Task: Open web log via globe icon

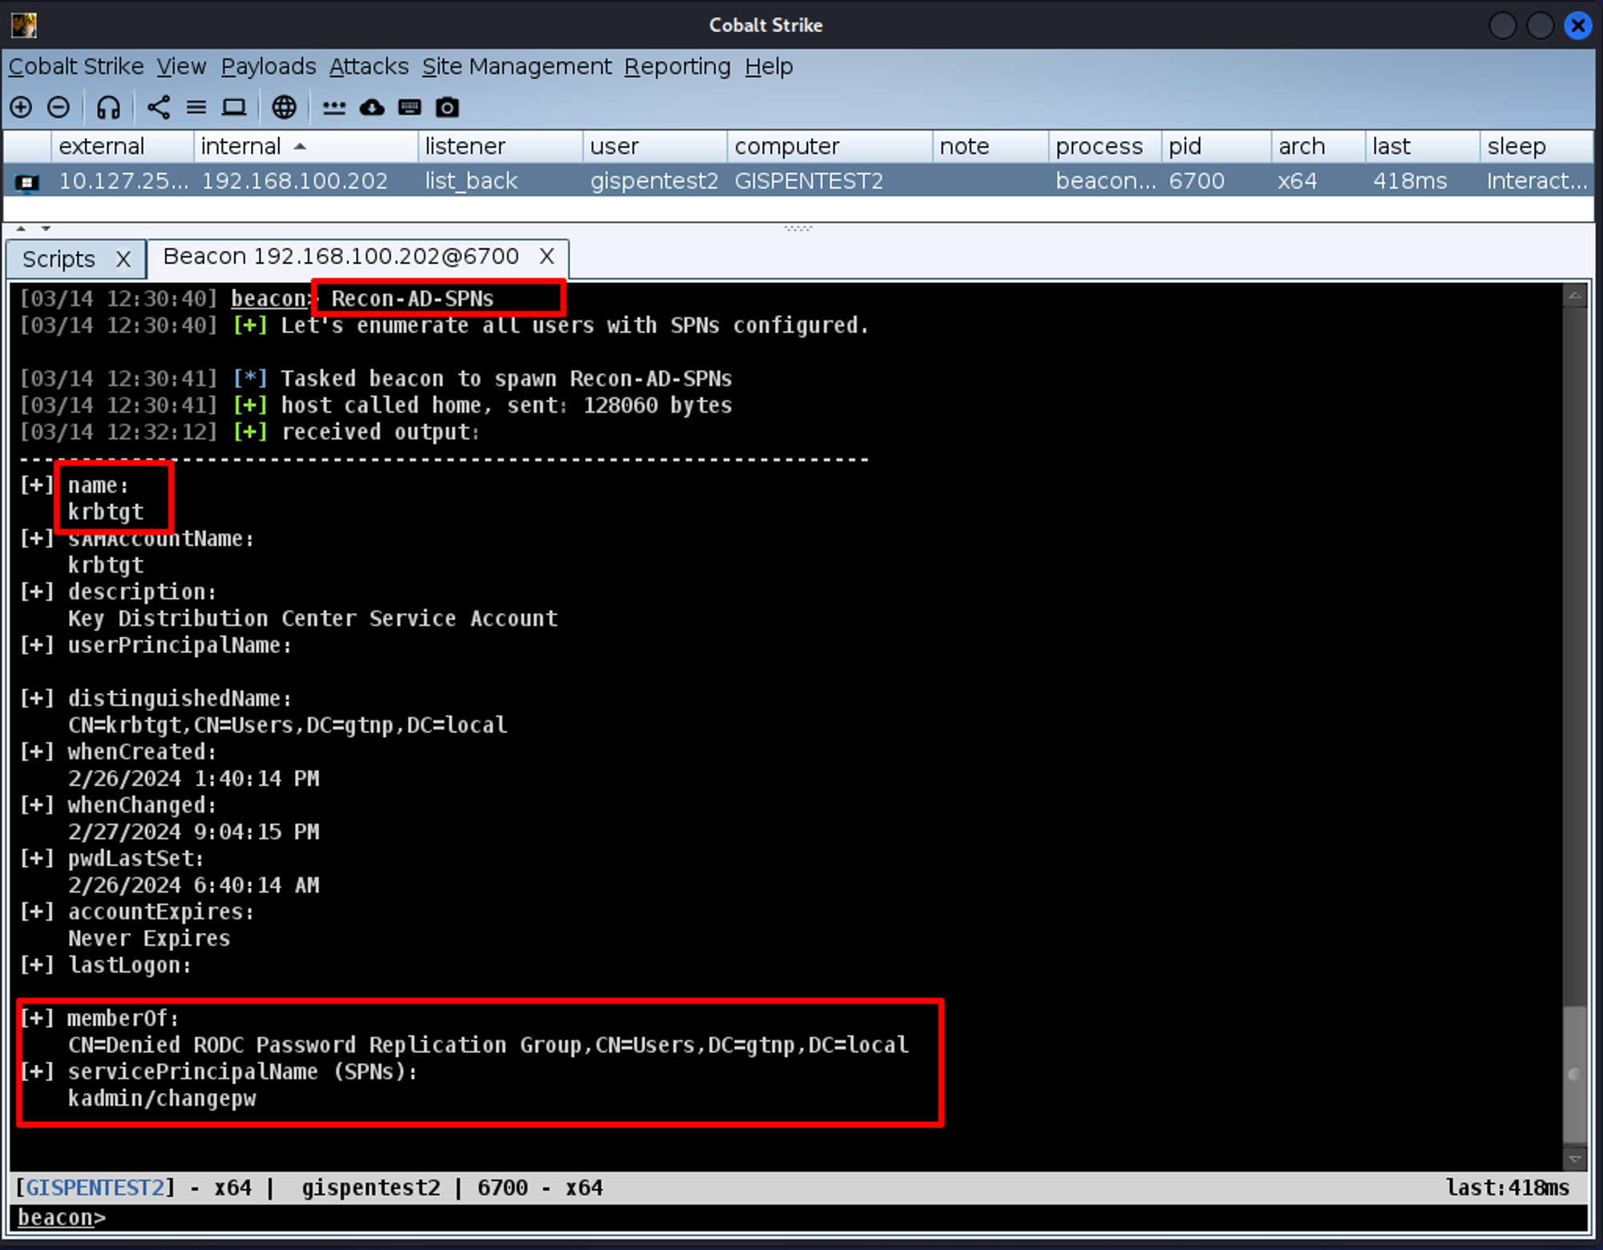Action: pos(284,107)
